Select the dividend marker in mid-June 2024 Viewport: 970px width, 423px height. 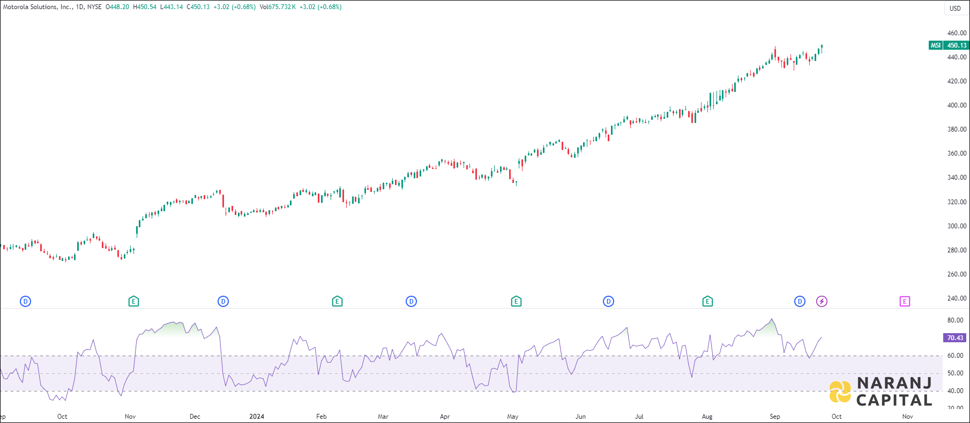[x=608, y=302]
